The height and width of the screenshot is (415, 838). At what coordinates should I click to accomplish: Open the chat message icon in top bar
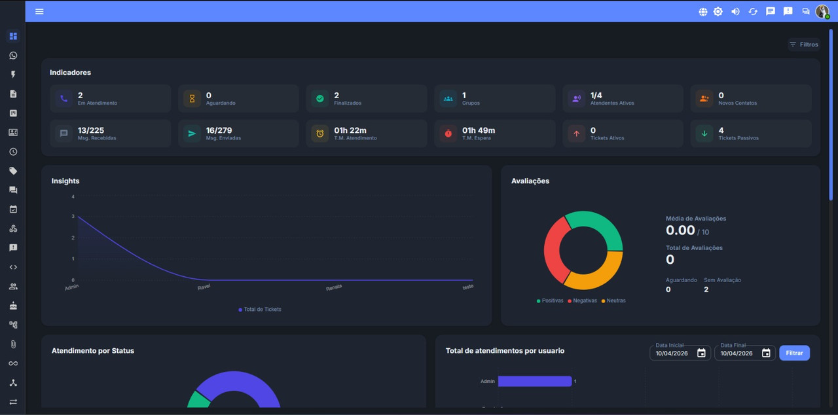point(771,11)
